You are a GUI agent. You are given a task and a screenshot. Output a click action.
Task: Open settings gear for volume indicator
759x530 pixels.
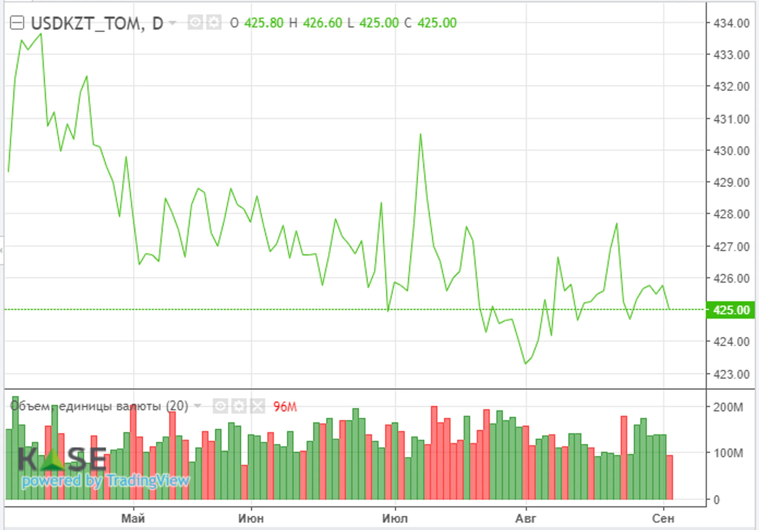239,407
